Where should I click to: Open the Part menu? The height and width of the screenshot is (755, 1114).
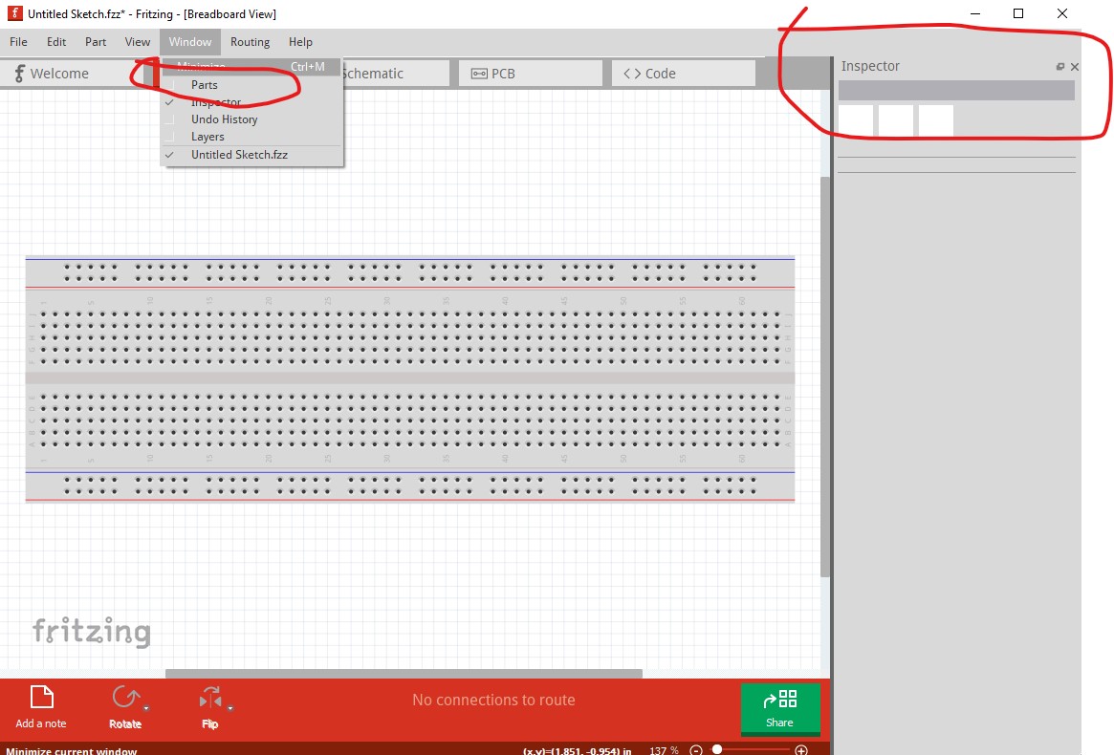pyautogui.click(x=96, y=42)
